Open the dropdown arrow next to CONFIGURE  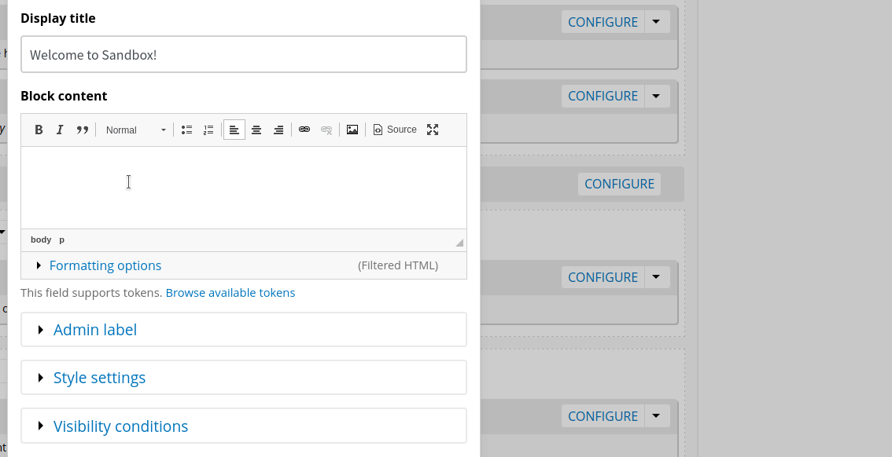pyautogui.click(x=656, y=21)
